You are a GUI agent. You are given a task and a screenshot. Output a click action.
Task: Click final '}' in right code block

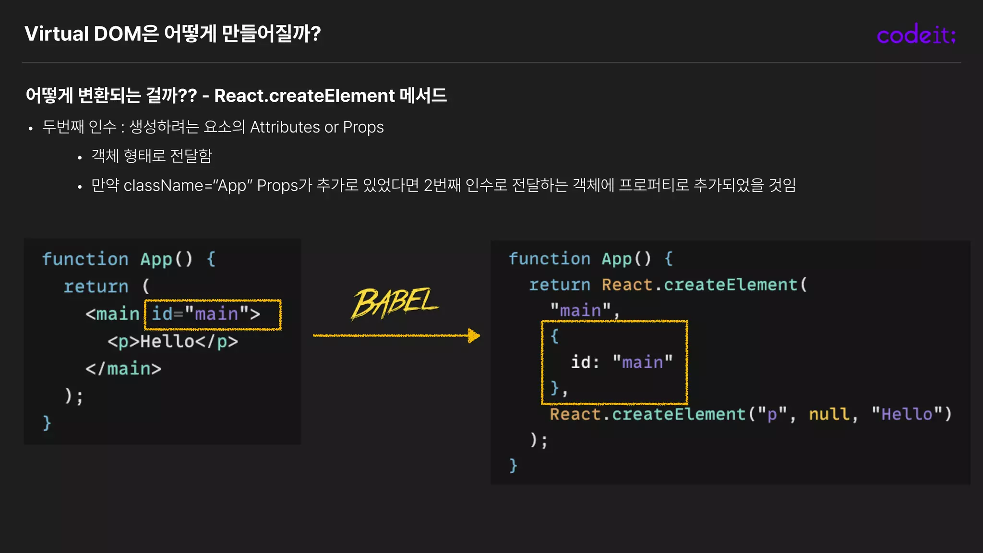[x=513, y=466]
